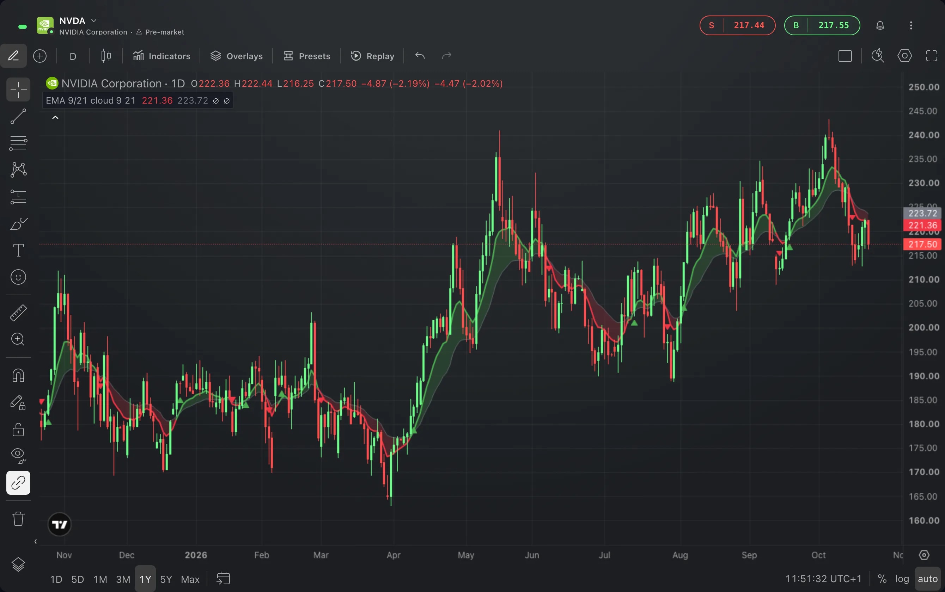Open the Overlays menu
The image size is (945, 592).
click(237, 56)
